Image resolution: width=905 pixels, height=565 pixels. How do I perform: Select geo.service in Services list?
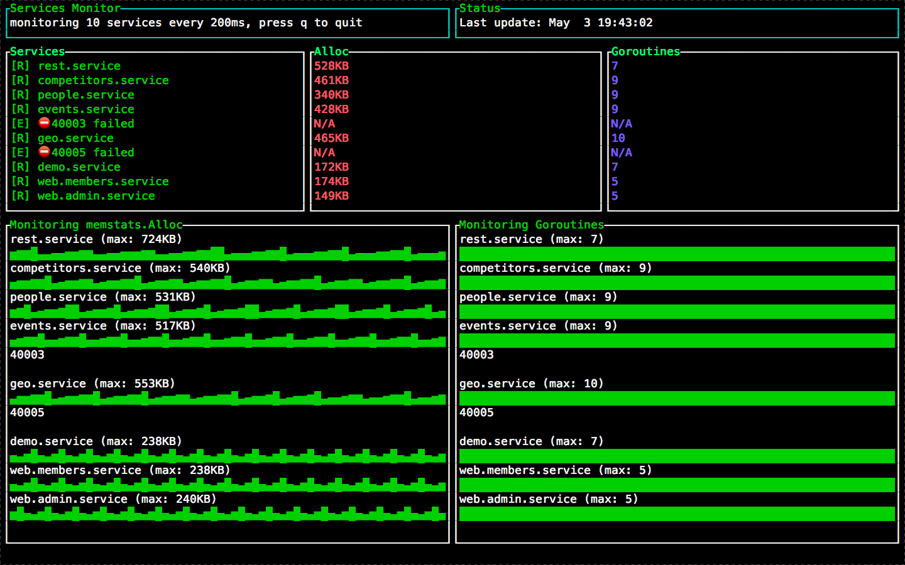click(75, 138)
